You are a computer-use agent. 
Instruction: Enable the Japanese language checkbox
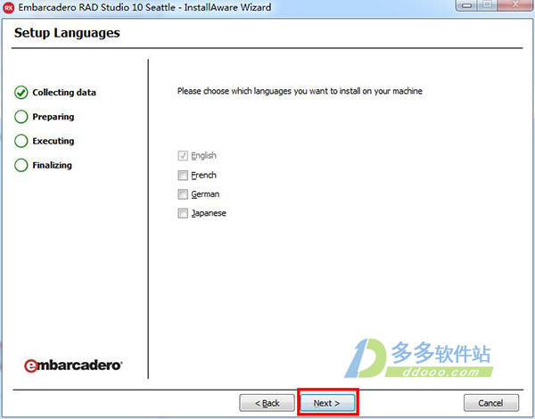(183, 213)
